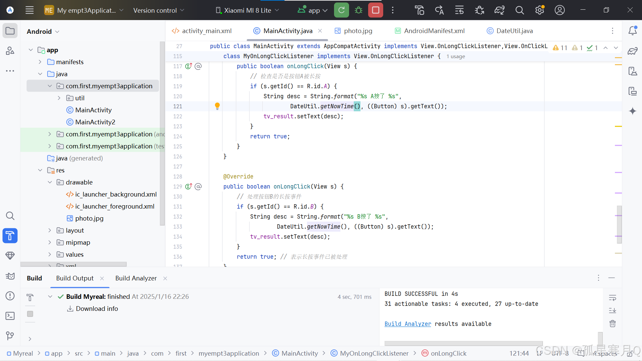
Task: Click the Debug app bug icon
Action: point(358,10)
